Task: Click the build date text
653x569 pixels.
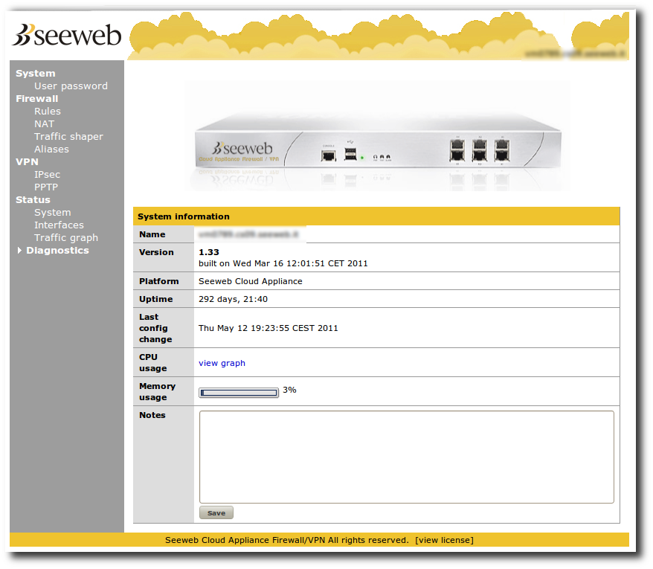Action: pyautogui.click(x=283, y=263)
